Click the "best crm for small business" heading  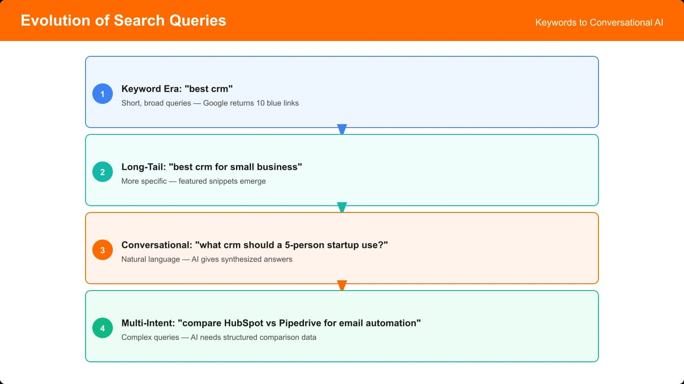pos(212,167)
